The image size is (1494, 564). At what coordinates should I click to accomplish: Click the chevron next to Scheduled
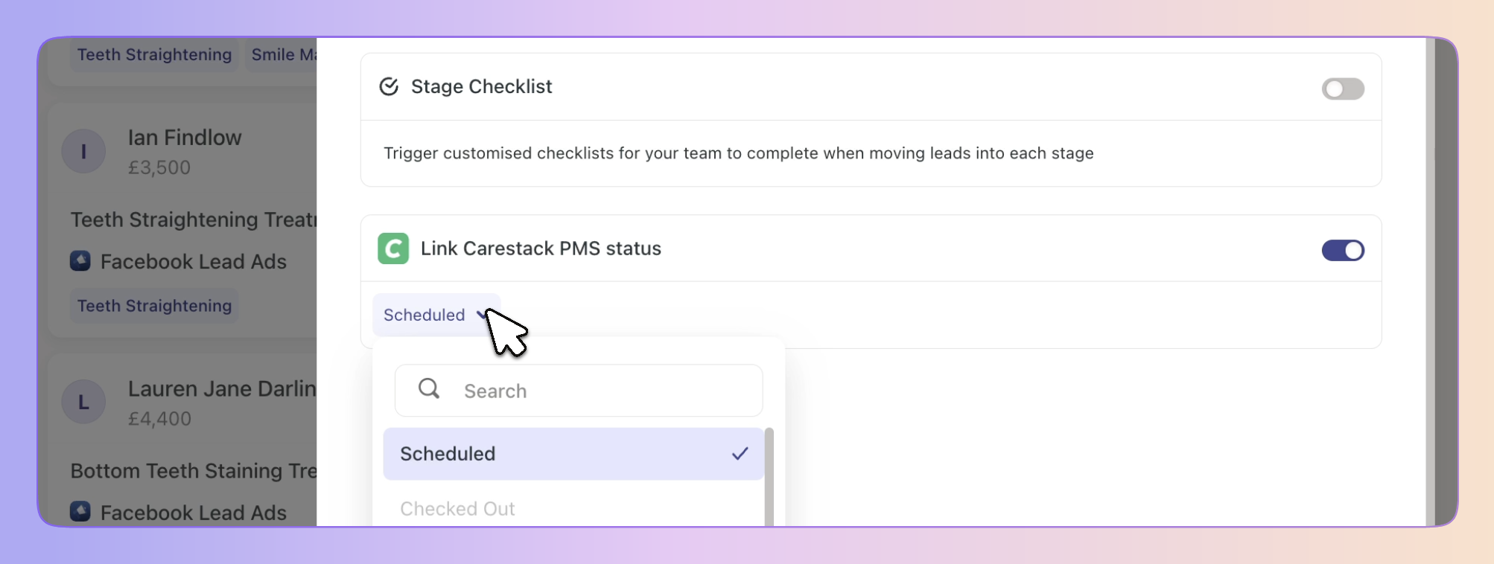pos(481,315)
